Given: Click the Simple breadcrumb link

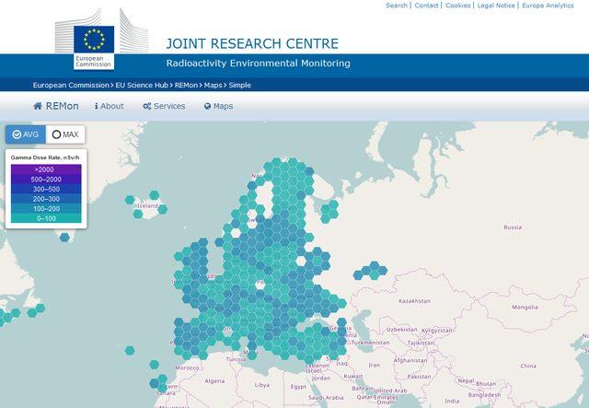Looking at the screenshot, I should [x=239, y=85].
